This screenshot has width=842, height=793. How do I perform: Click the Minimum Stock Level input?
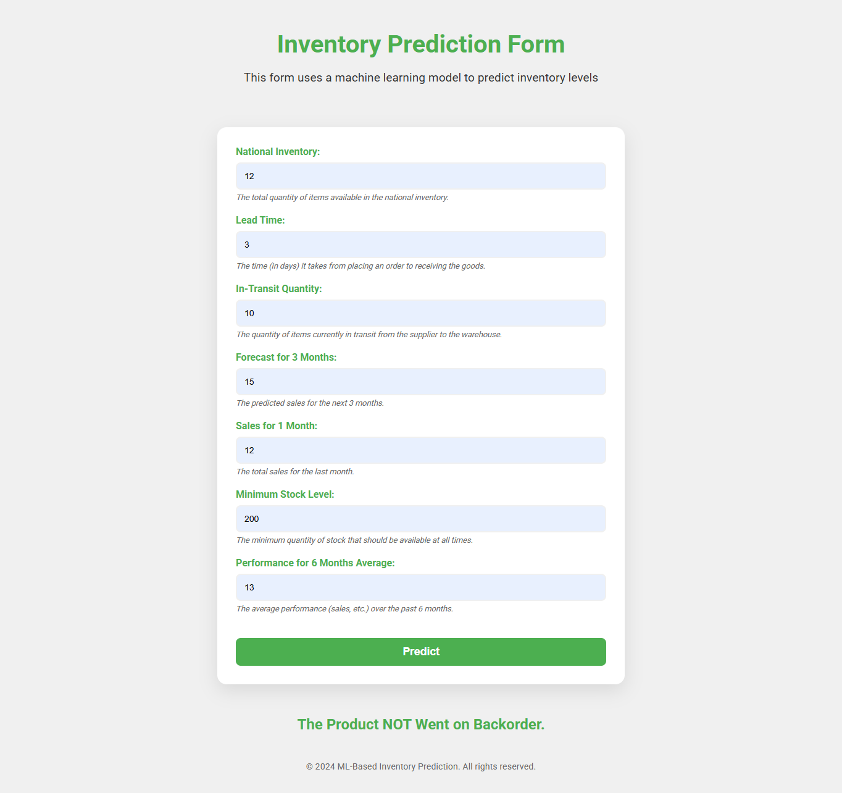pyautogui.click(x=420, y=519)
